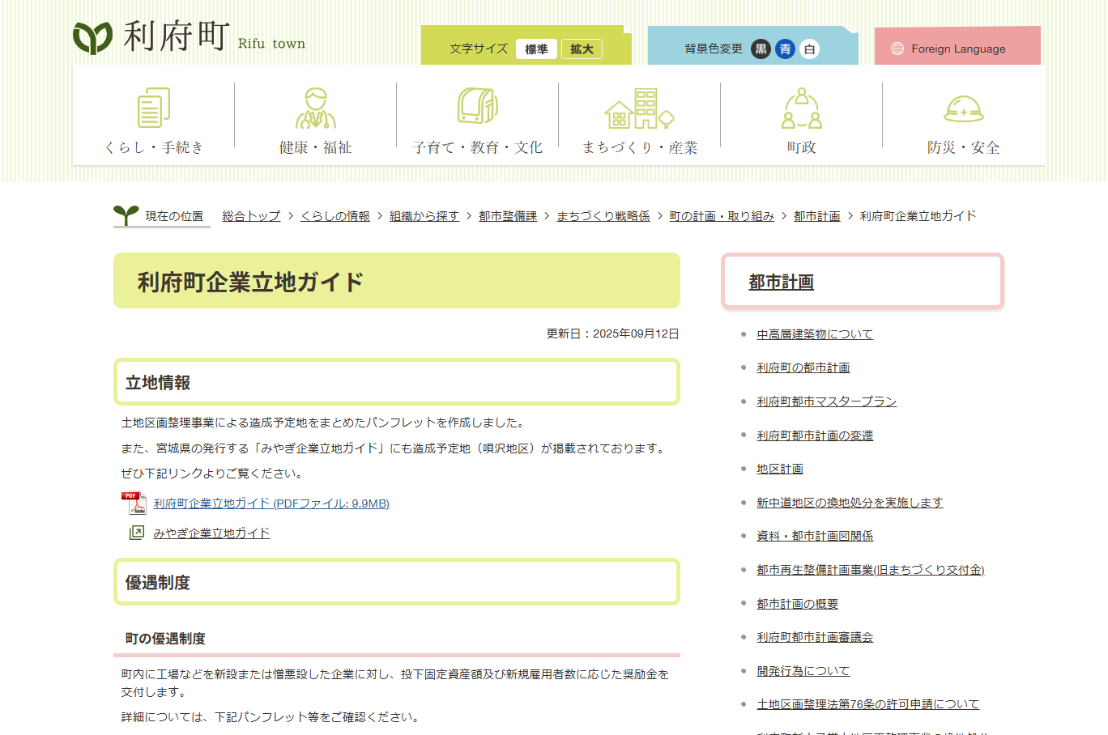This screenshot has height=735, width=1108.
Task: Set text size to 標準
Action: [x=536, y=49]
